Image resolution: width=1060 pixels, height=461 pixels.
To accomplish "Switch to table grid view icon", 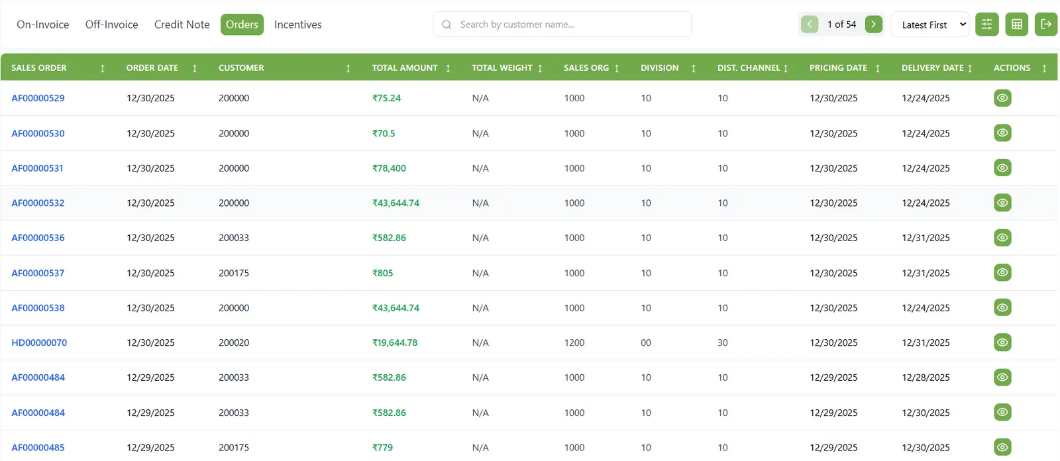I will 1016,25.
